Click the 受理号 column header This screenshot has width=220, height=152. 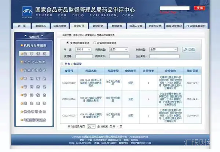click(x=69, y=71)
